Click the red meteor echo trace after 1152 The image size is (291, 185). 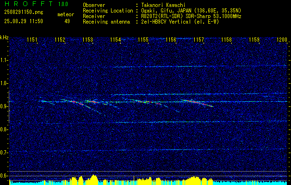[76, 102]
